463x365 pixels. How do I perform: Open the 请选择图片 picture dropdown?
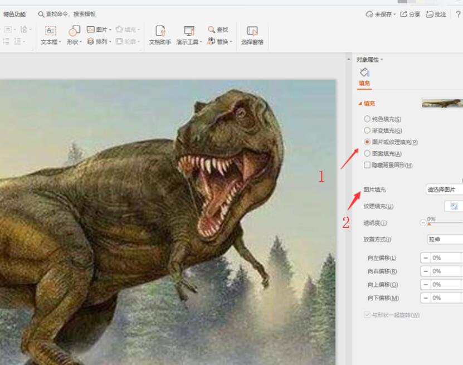tap(445, 189)
